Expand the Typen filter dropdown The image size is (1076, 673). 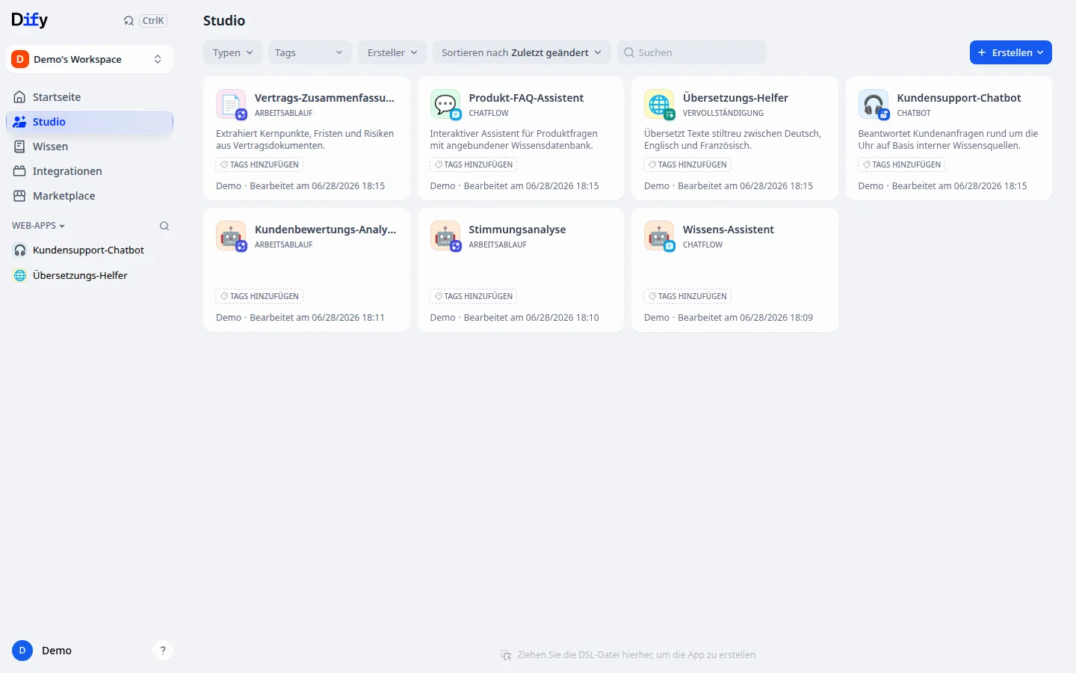pyautogui.click(x=232, y=52)
